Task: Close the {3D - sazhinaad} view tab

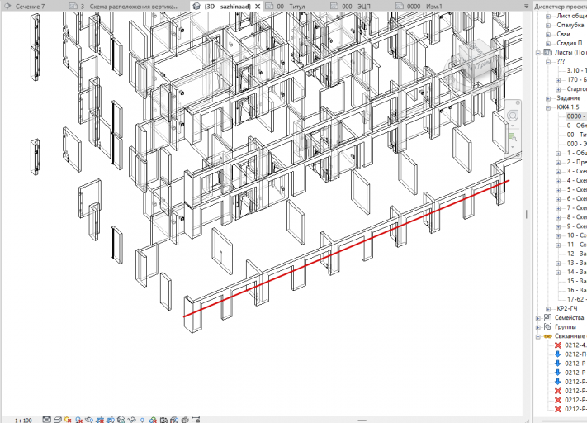Action: point(258,7)
